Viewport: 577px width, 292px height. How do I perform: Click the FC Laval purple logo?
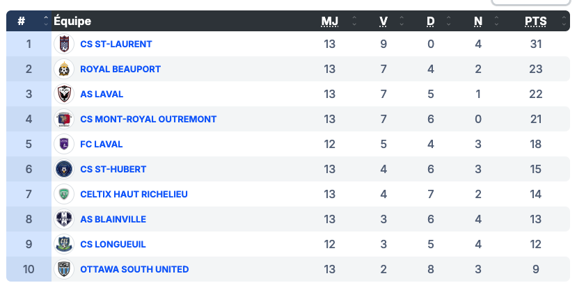[x=64, y=144]
